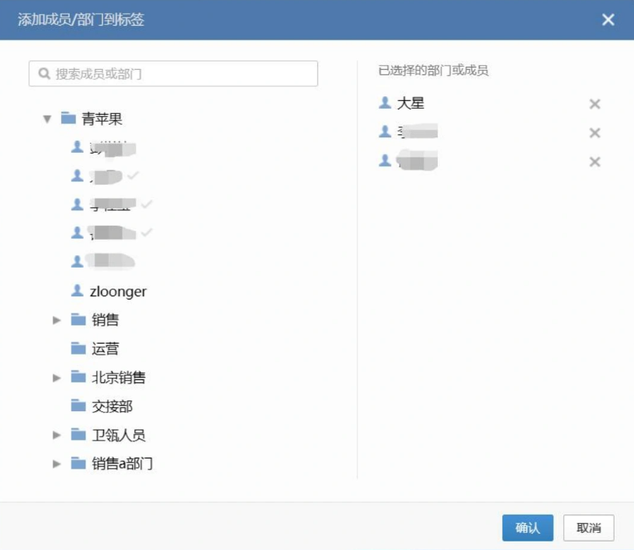634x550 pixels.
Task: Select the 销售a部门 department label
Action: tap(122, 464)
